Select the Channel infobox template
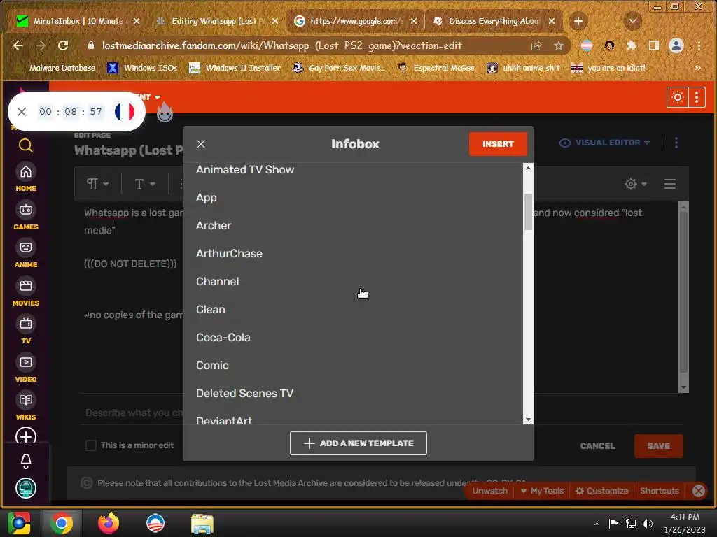The height and width of the screenshot is (537, 717). coord(217,281)
